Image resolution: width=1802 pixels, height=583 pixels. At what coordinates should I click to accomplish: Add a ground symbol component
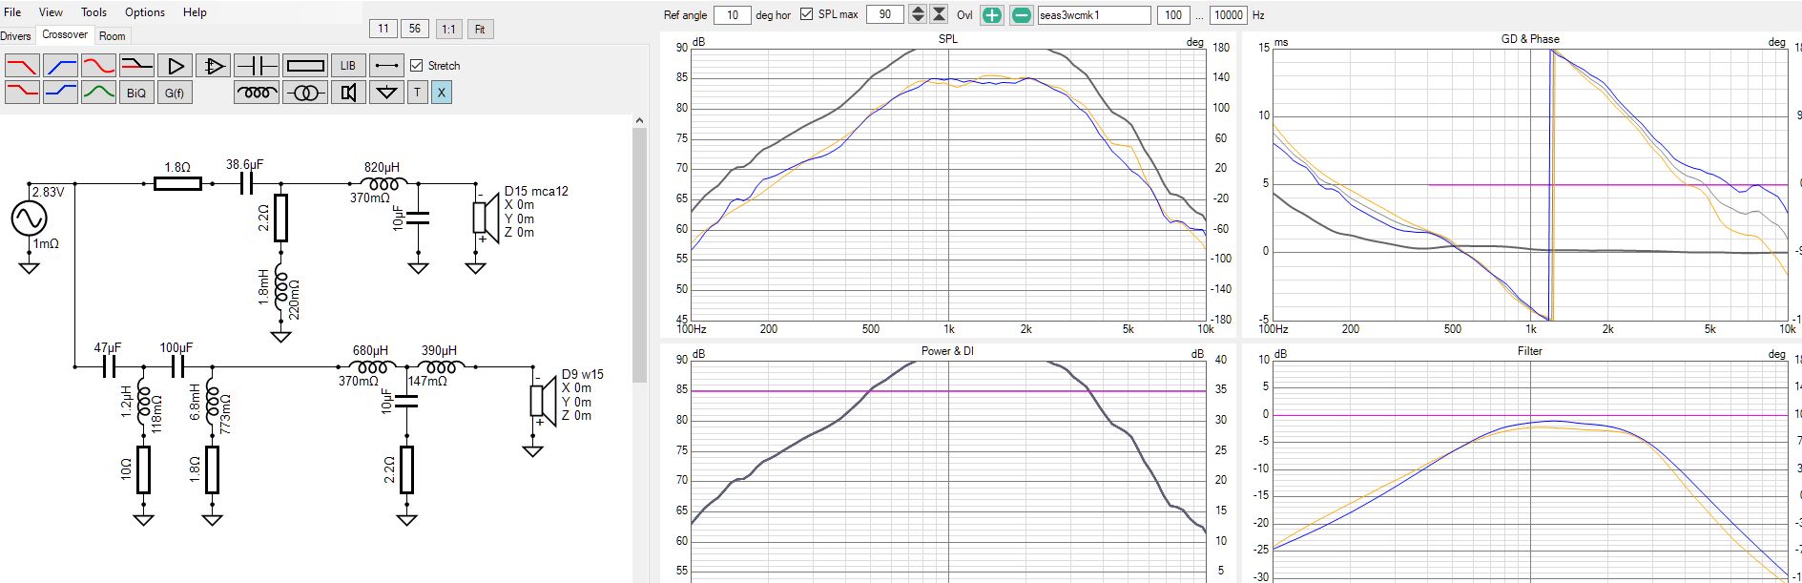coord(386,93)
